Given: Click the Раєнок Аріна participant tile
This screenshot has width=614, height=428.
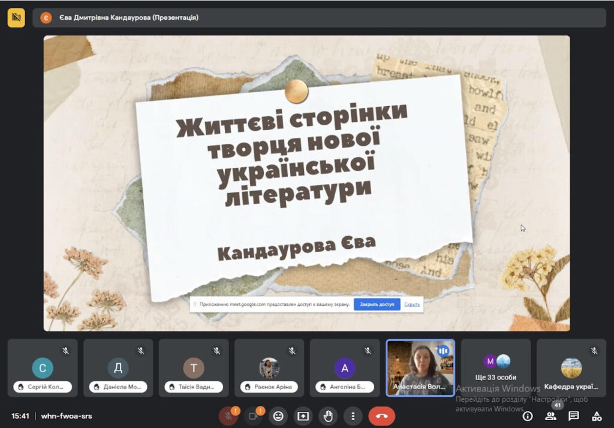Looking at the screenshot, I should tap(269, 367).
